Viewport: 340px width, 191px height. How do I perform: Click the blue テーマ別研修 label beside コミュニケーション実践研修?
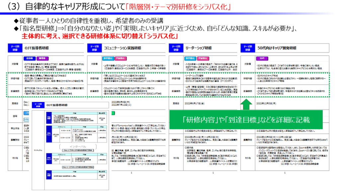click(94, 48)
